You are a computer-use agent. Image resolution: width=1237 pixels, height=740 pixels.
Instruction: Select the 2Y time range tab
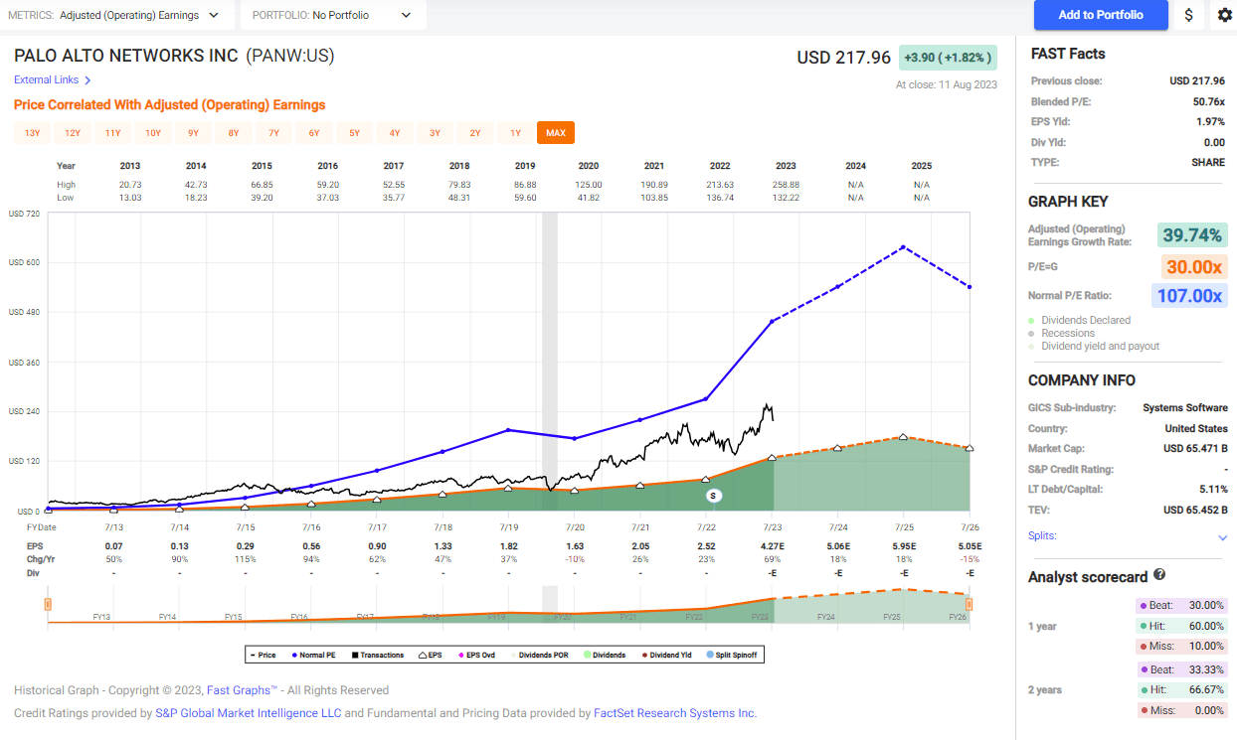(475, 133)
